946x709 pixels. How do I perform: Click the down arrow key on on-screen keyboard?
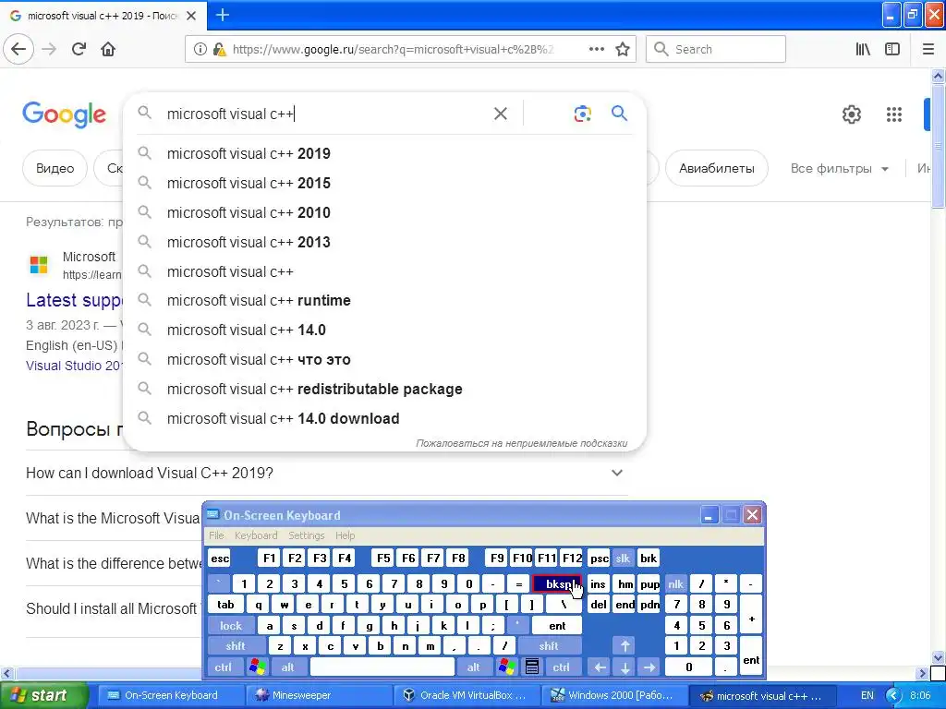coord(625,667)
